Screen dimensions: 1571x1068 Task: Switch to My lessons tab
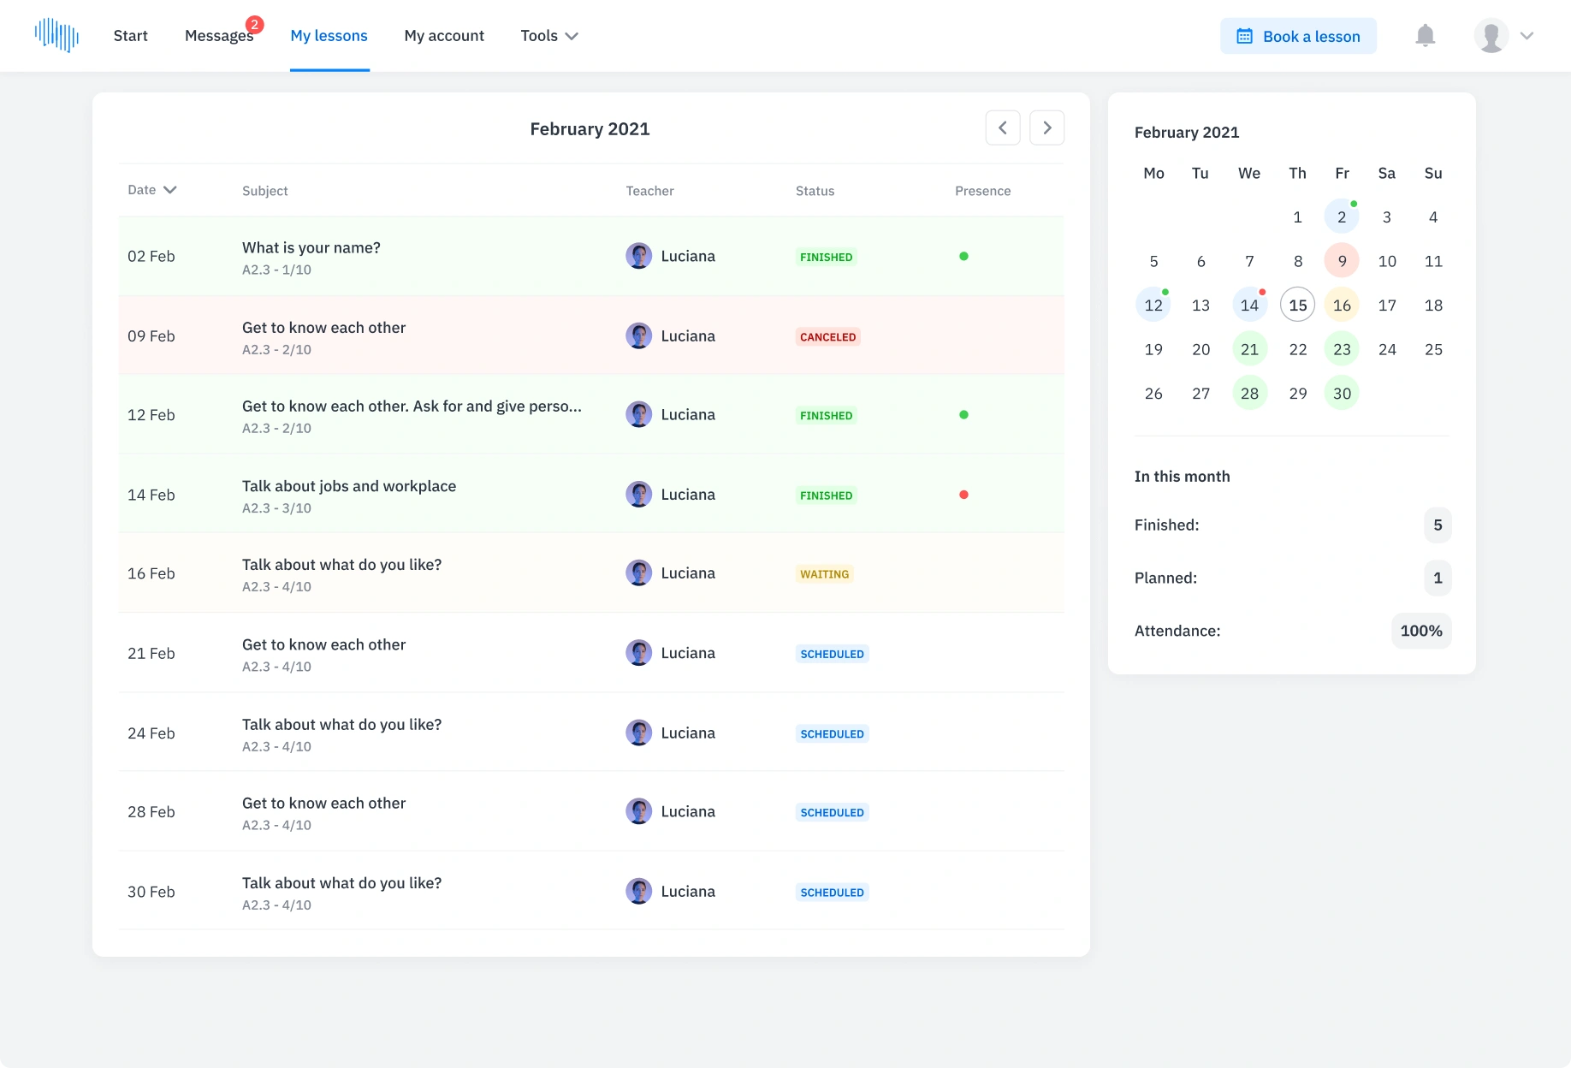[329, 36]
